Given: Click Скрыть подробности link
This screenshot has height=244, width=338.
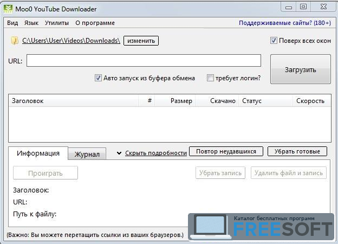Looking at the screenshot, I should coord(156,153).
